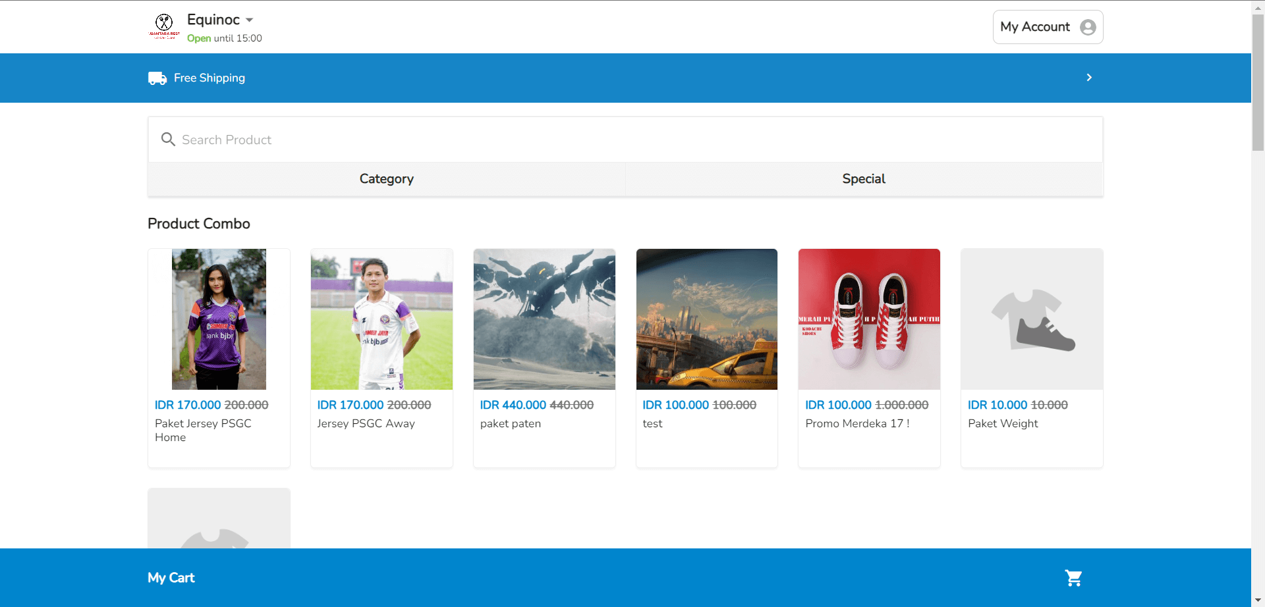The width and height of the screenshot is (1265, 607).
Task: Switch to the Category tab
Action: [387, 179]
